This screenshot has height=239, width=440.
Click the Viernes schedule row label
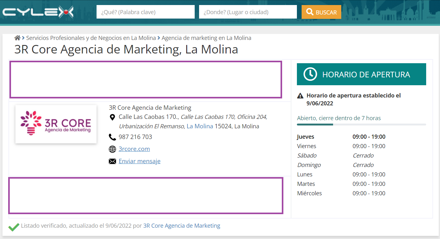coord(307,146)
